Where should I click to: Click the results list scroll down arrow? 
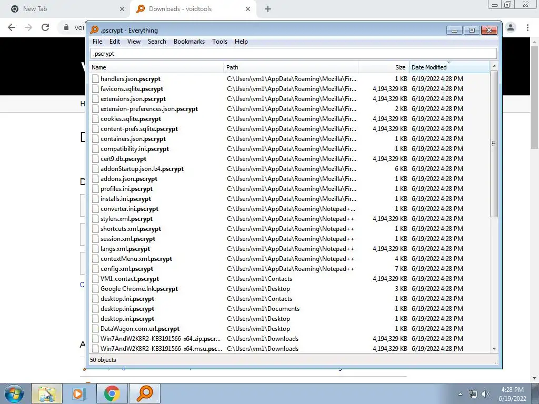tap(494, 349)
